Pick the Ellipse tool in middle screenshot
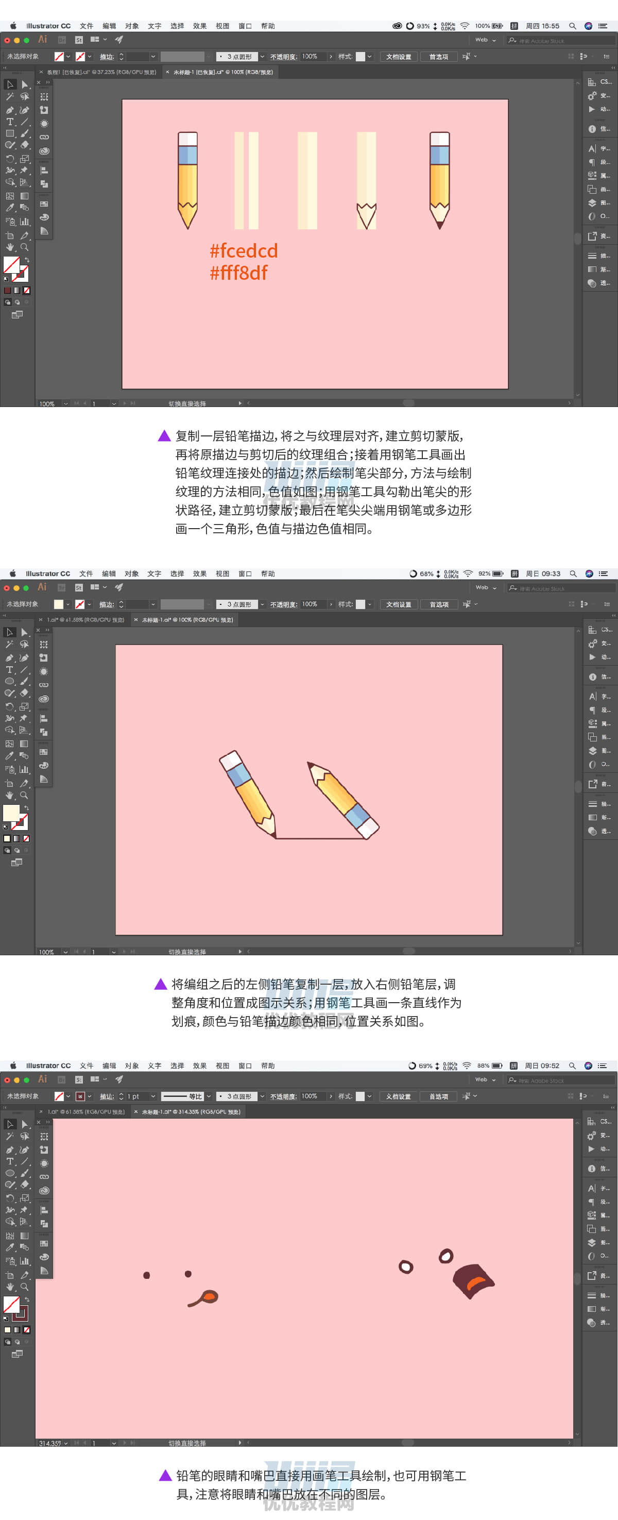 9,681
